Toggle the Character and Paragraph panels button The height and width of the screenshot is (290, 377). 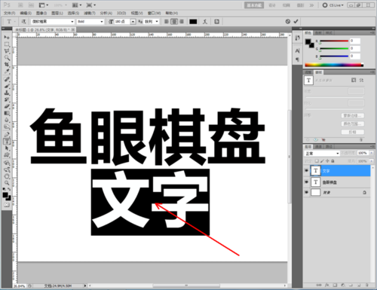pyautogui.click(x=216, y=22)
